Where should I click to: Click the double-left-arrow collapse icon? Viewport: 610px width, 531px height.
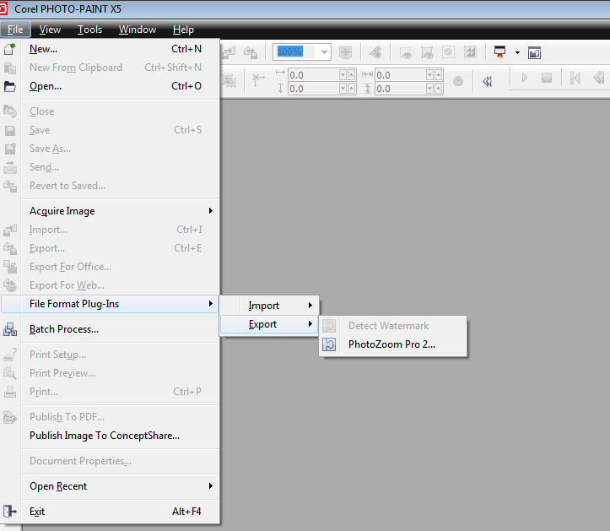(x=487, y=81)
